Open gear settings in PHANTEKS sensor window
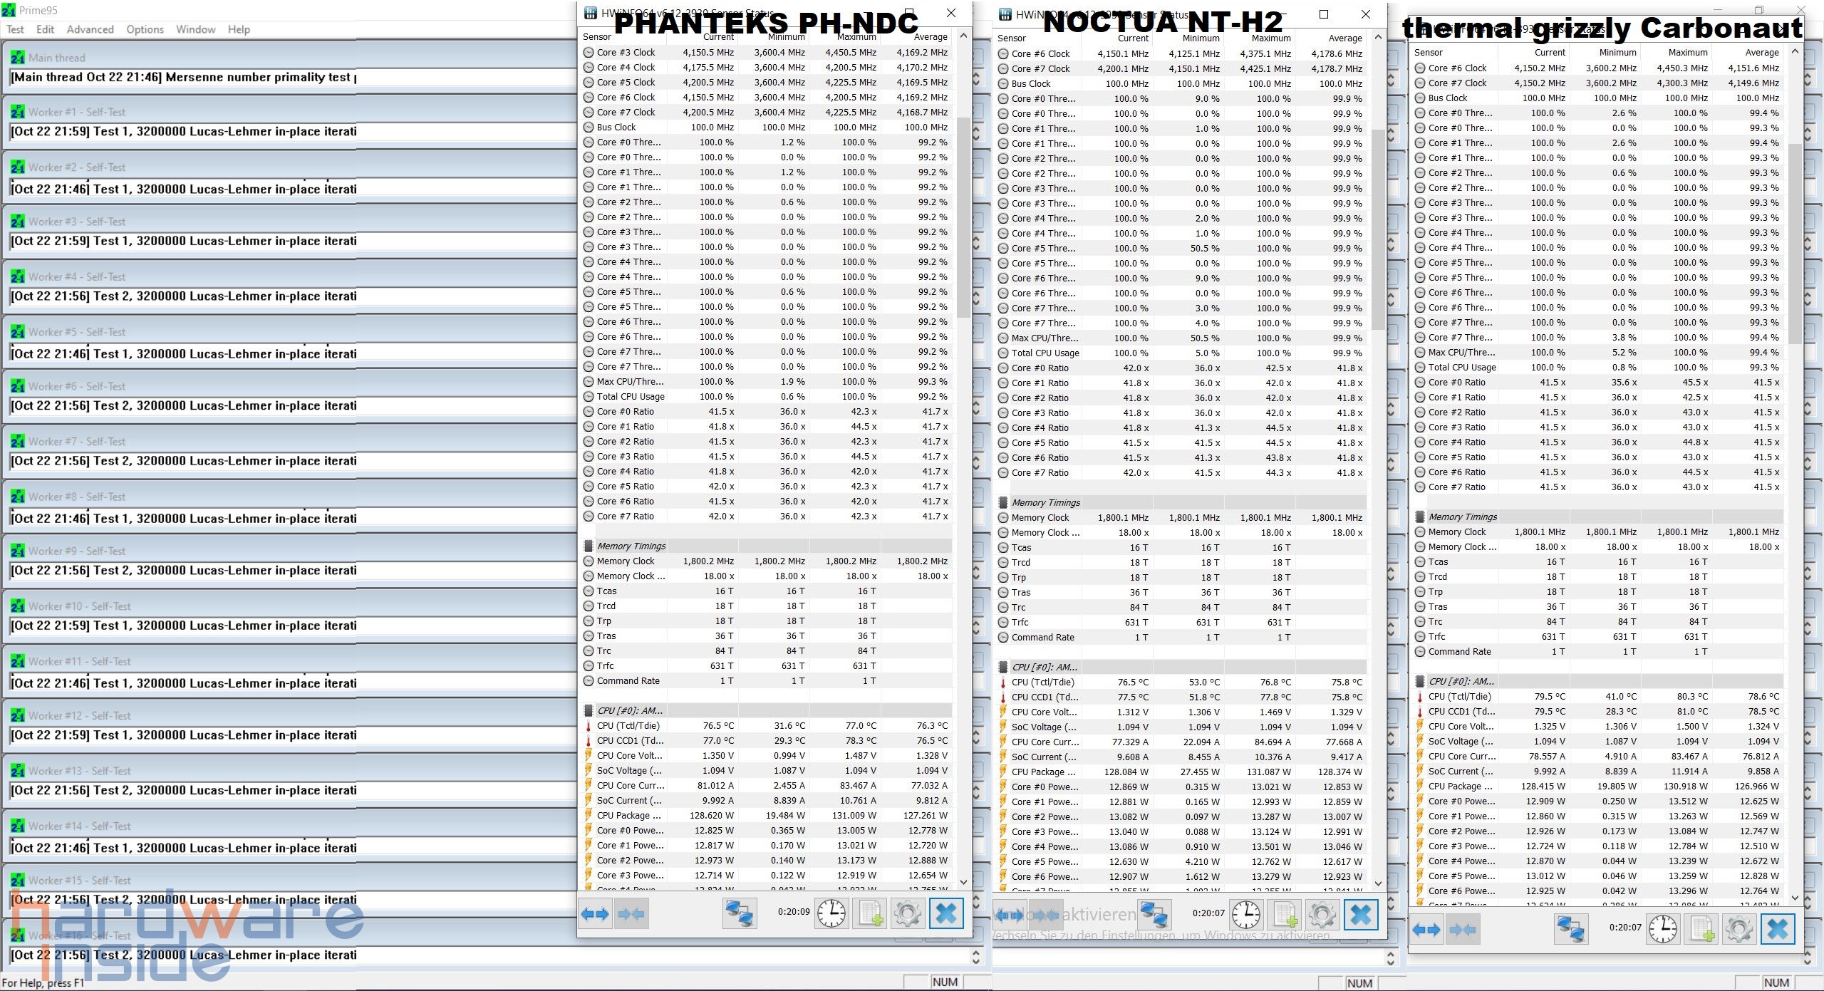The height and width of the screenshot is (991, 1824). (x=908, y=913)
